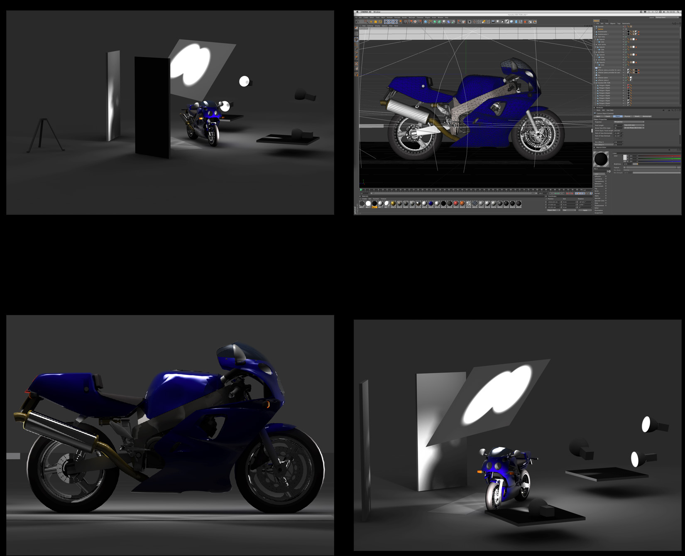Screen dimensions: 685x556
Task: Click shadowcaster compositing tag
Action: pyautogui.click(x=634, y=32)
